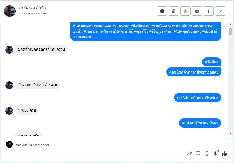Mark conversation done with checkmark icon
Viewport: 234px width, 163px height.
tap(220, 11)
